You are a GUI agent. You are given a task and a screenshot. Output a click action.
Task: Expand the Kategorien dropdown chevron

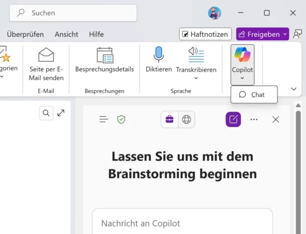2,76
